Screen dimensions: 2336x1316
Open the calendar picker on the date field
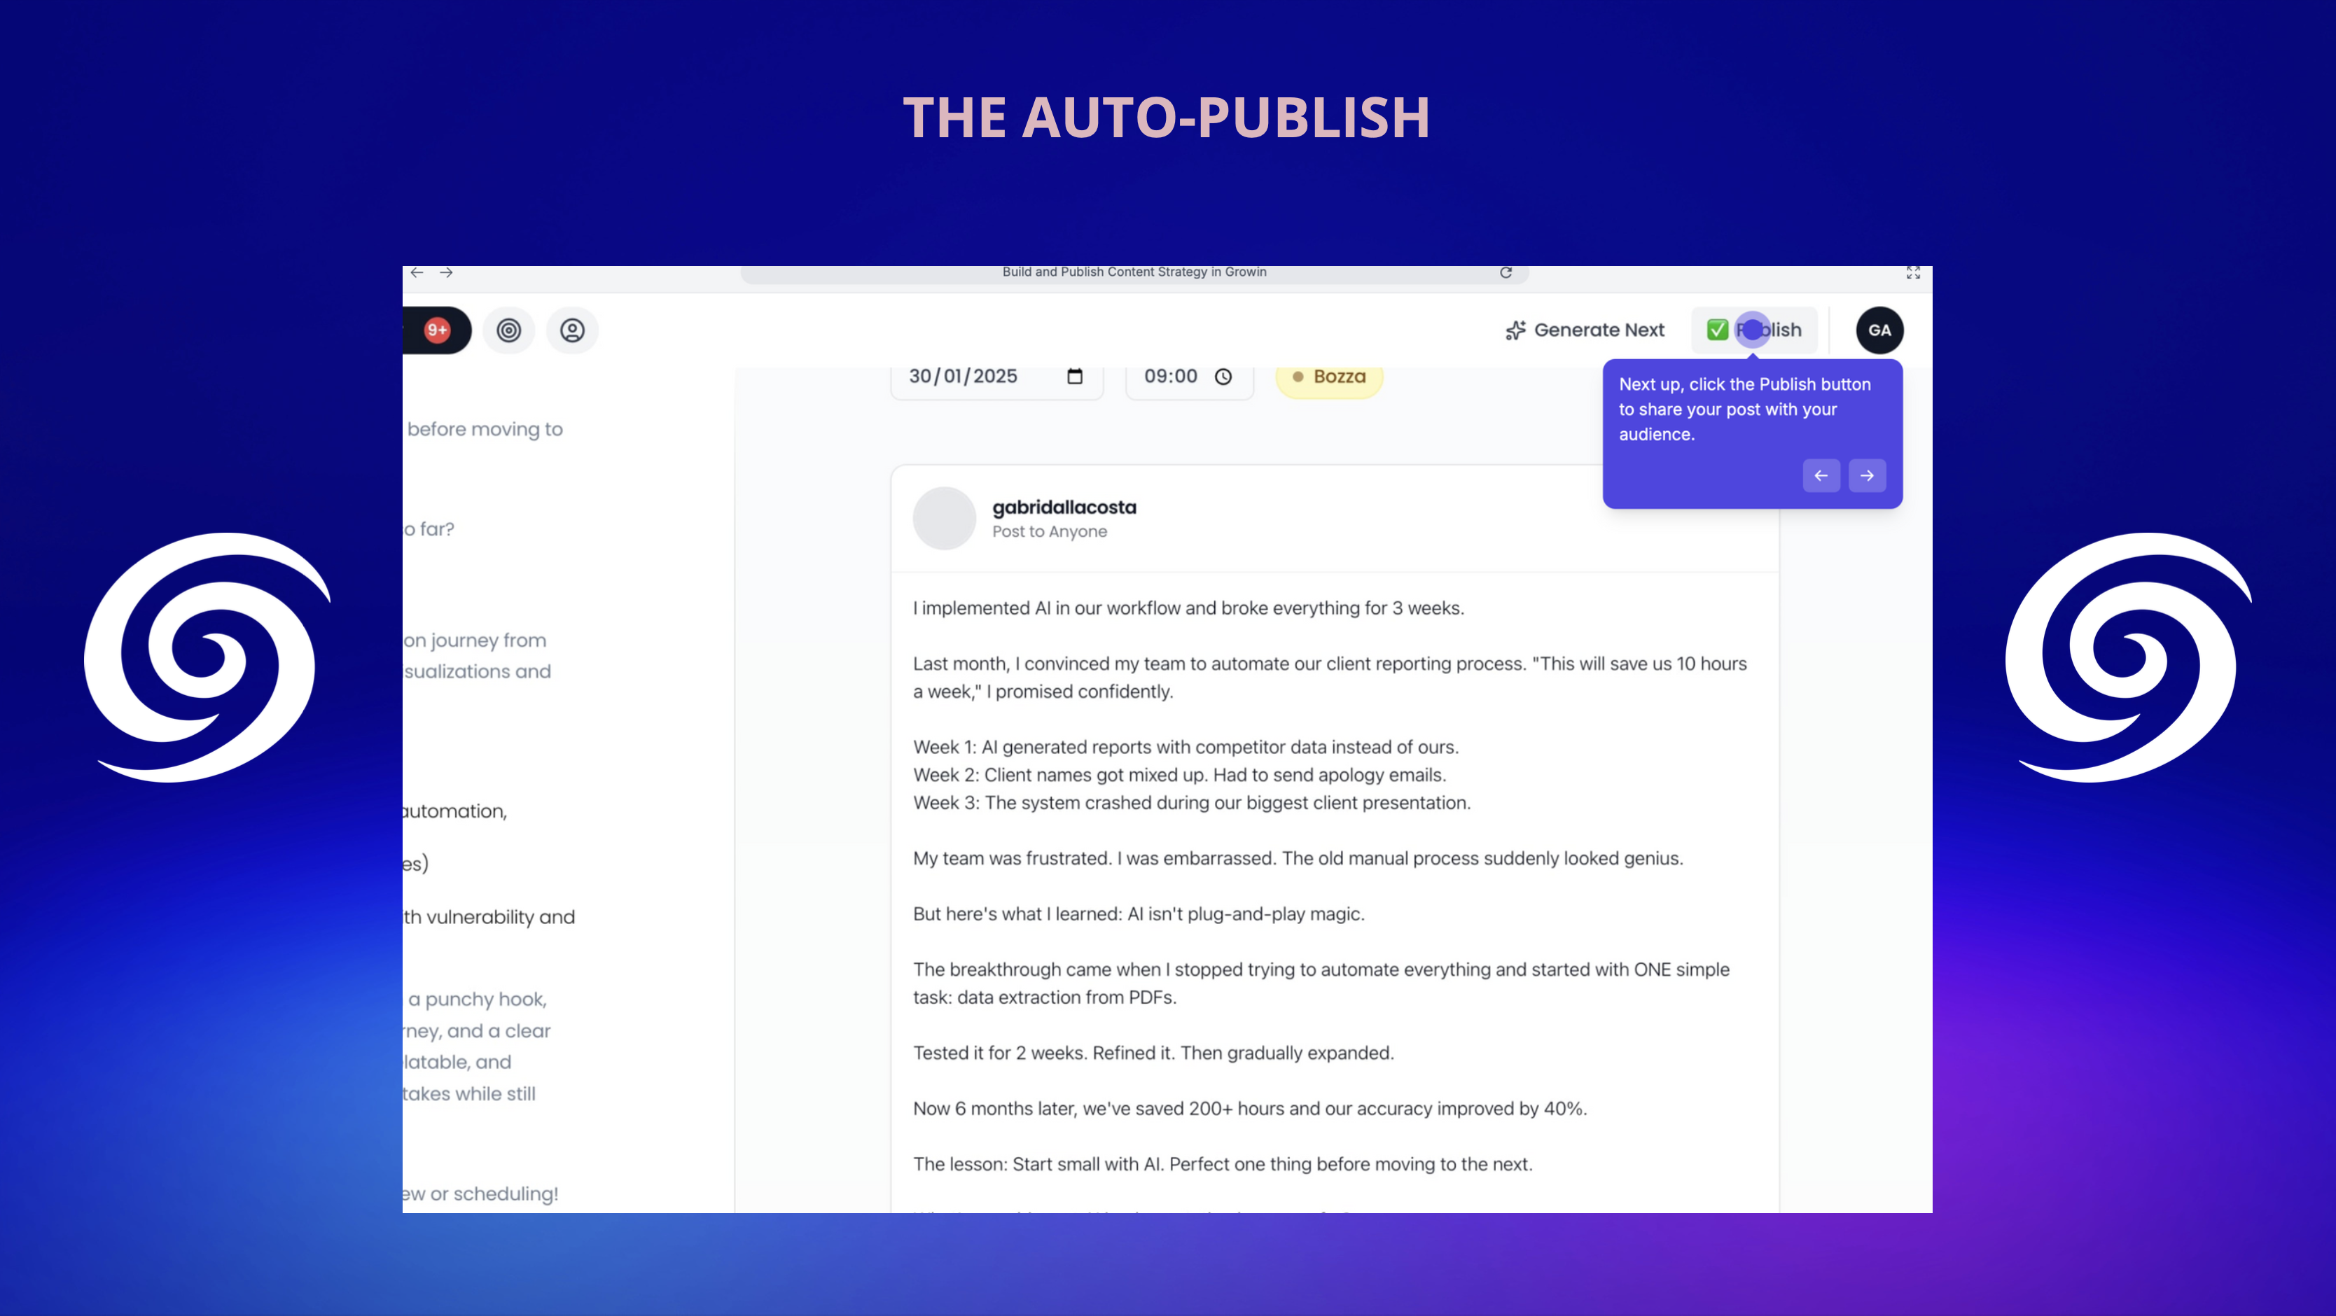pos(1075,376)
